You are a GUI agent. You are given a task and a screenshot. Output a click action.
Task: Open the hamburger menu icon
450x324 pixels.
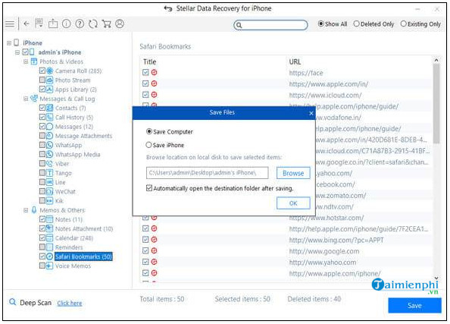pos(10,24)
